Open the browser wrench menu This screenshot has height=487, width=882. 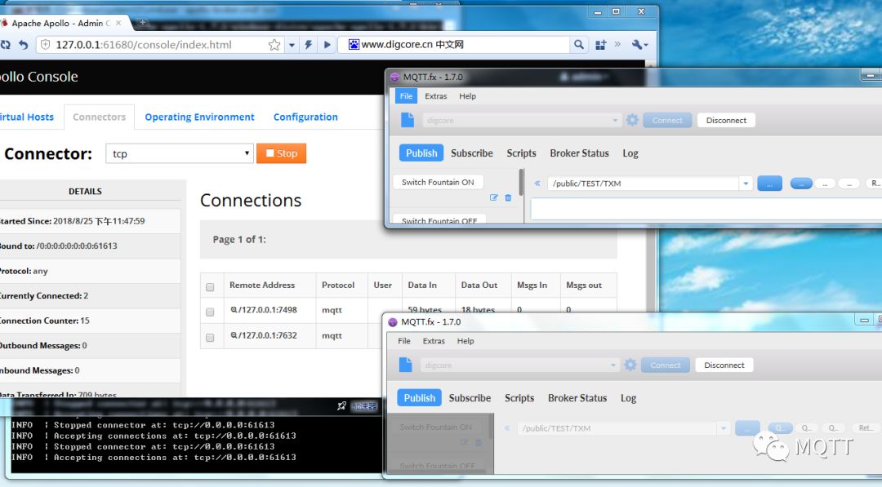coord(639,44)
